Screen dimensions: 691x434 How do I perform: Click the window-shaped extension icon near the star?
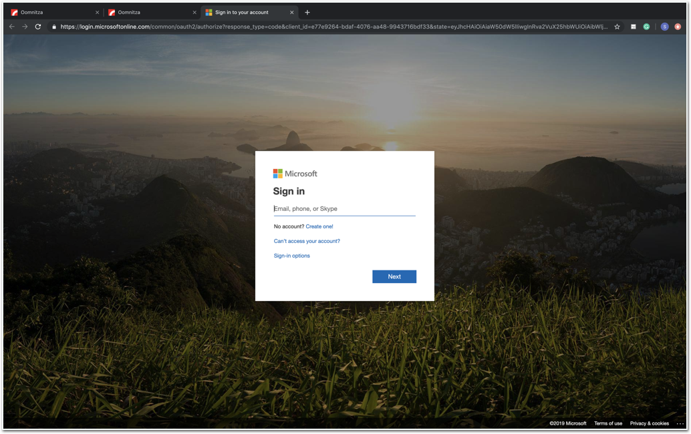[x=634, y=27]
